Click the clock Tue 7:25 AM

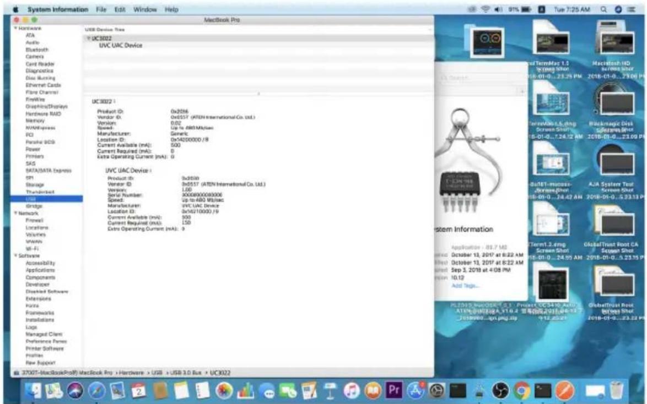tap(571, 9)
